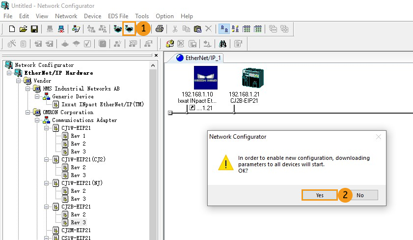Open the Device menu
This screenshot has width=413, height=240.
[x=92, y=16]
